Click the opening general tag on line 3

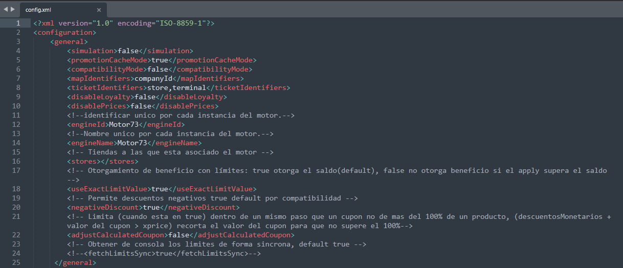tap(69, 41)
